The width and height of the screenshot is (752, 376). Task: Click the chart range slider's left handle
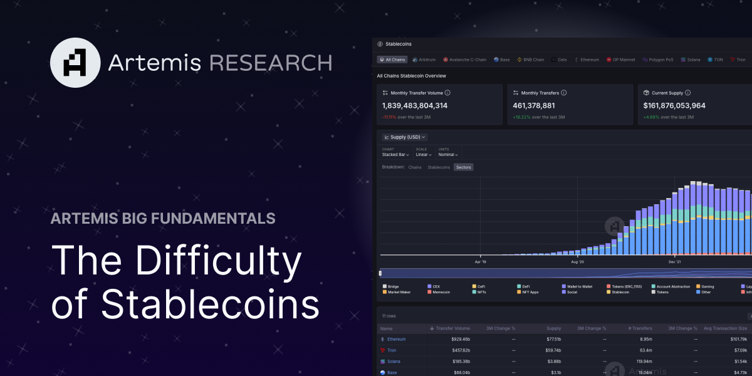(x=380, y=273)
